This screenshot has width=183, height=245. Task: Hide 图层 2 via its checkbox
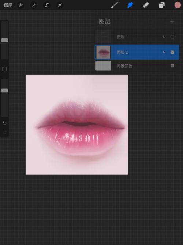[172, 52]
